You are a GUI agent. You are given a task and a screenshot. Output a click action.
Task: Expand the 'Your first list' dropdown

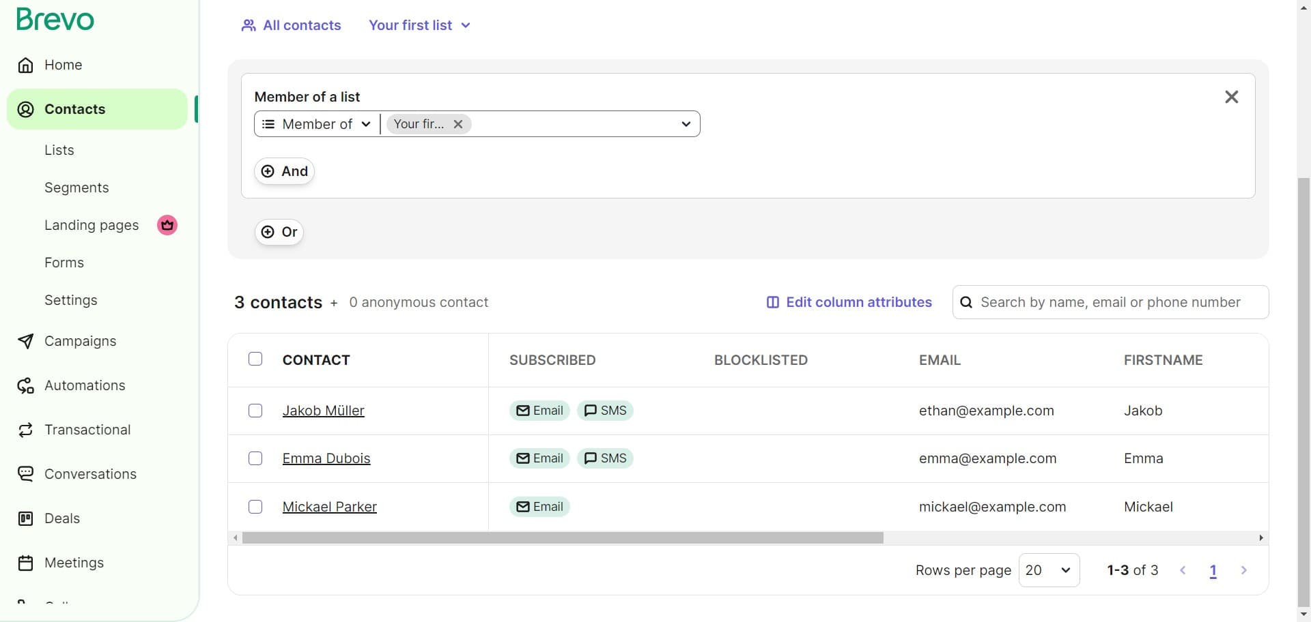point(419,25)
